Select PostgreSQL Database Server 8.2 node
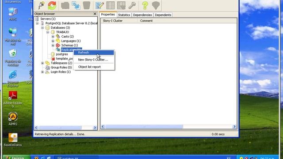The width and height of the screenshot is (283, 159). click(71, 23)
